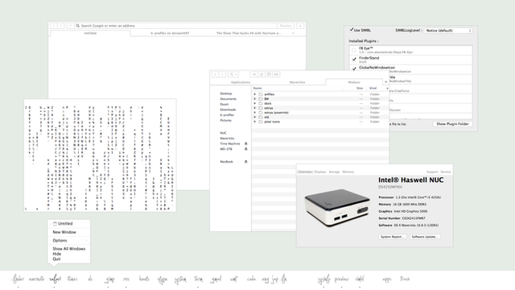Click the Safari address search field

point(176,26)
